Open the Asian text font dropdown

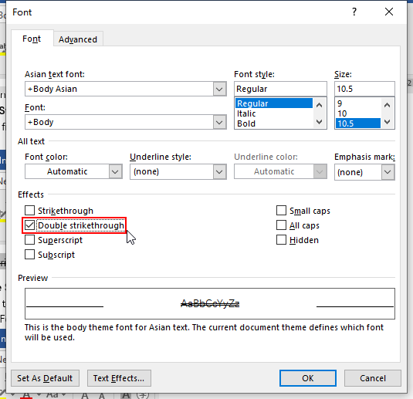[219, 89]
